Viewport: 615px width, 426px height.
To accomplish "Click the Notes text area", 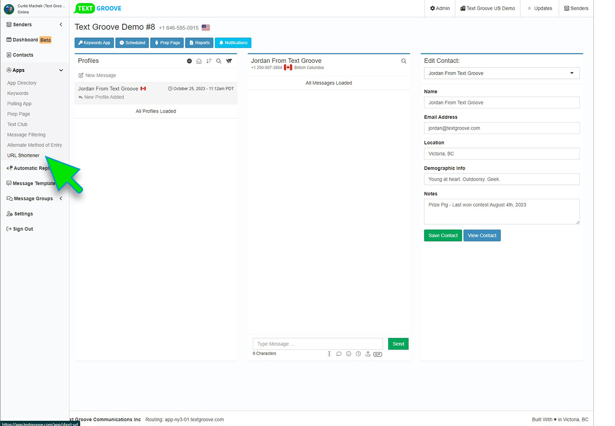I will [502, 211].
